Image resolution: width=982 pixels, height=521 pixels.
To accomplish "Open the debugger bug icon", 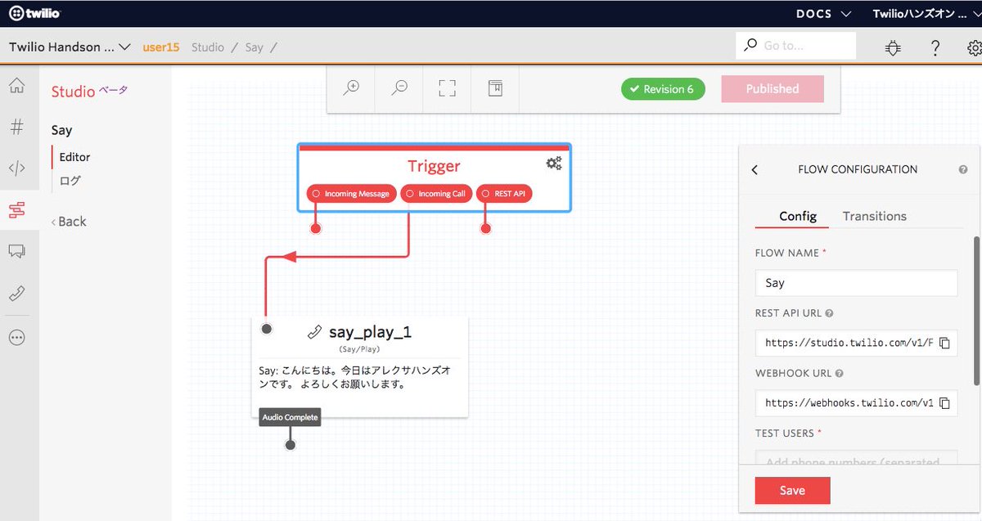I will tap(893, 47).
